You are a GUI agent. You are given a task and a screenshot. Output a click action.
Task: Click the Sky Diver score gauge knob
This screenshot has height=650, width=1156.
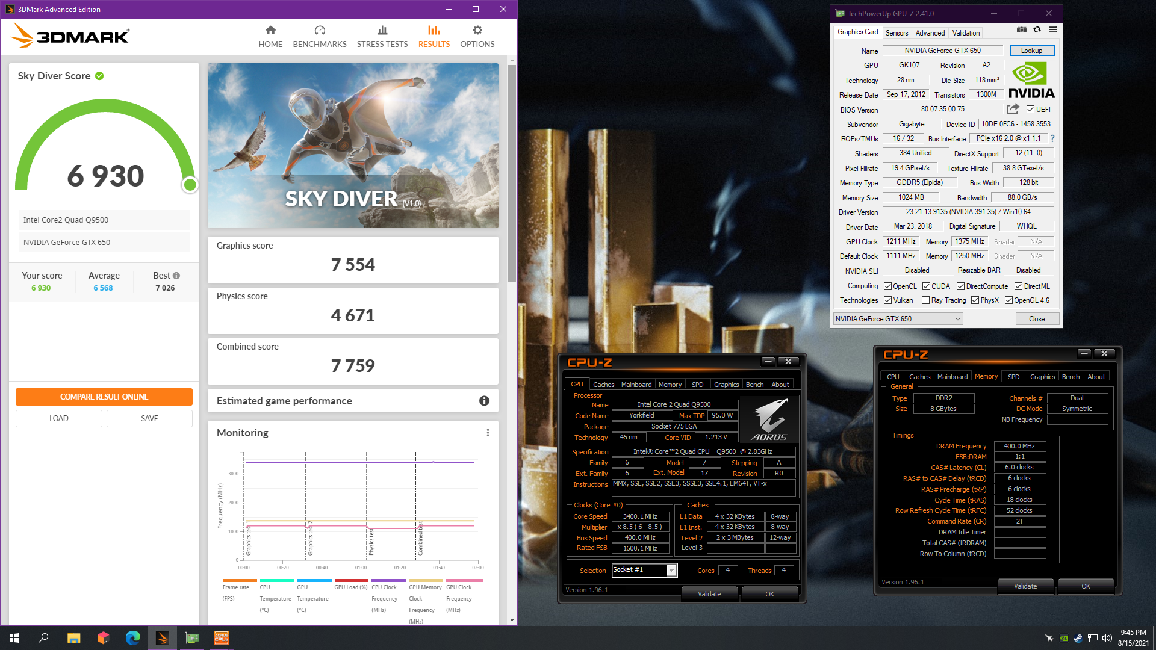(190, 185)
